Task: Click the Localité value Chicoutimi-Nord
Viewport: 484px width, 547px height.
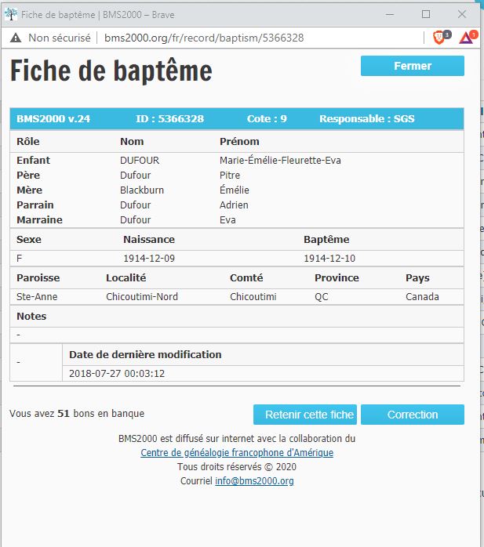Action: 142,296
